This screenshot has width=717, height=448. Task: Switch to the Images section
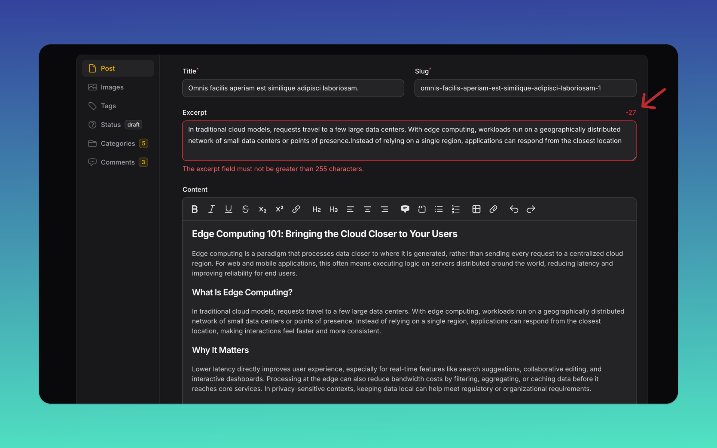112,87
